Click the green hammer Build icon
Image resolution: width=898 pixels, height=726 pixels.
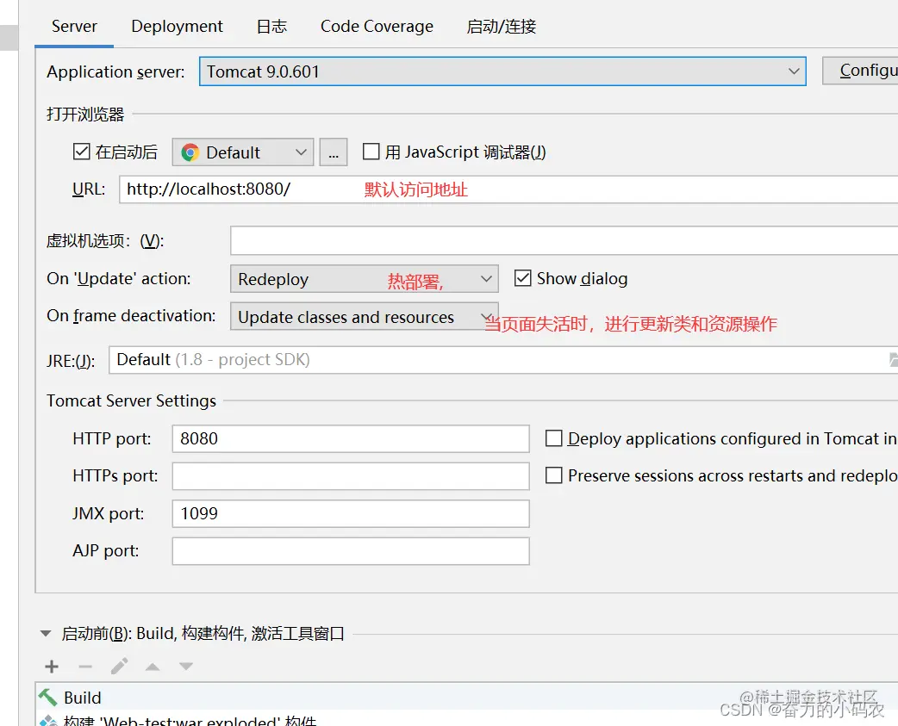(x=47, y=697)
